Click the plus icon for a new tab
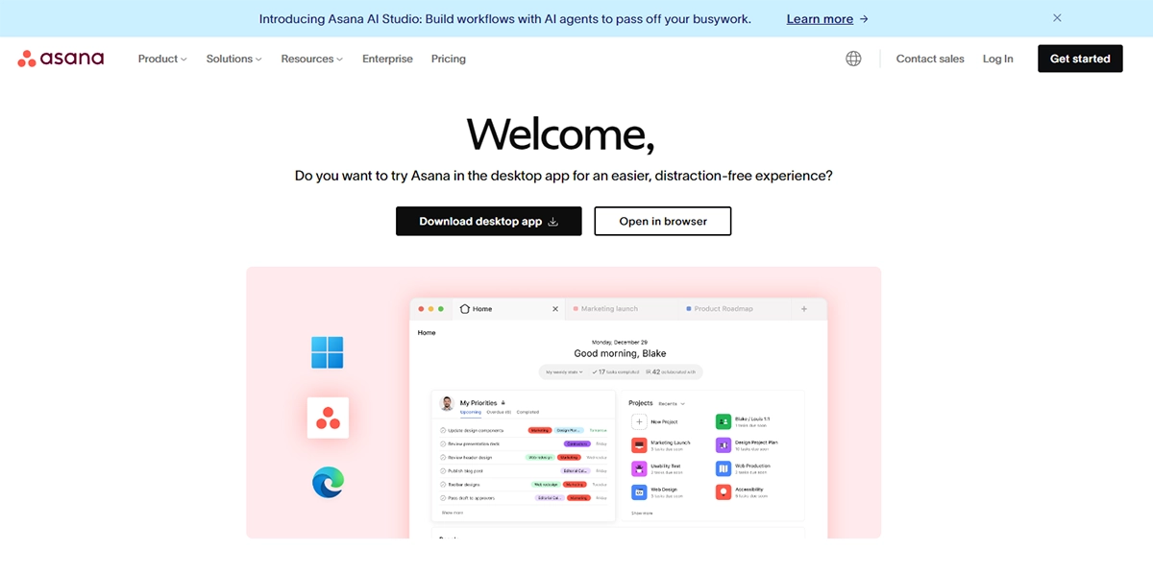 [x=804, y=309]
